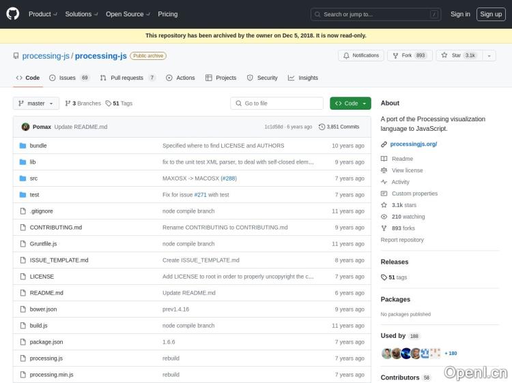
Task: Open processing.min.js file
Action: click(51, 375)
